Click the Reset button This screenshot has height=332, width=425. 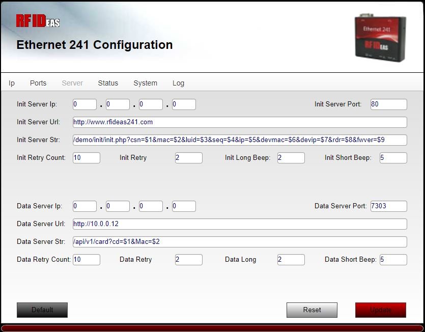(x=311, y=310)
